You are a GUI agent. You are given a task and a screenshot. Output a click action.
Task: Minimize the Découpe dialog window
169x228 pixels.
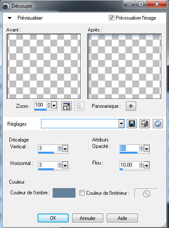pos(129,4)
